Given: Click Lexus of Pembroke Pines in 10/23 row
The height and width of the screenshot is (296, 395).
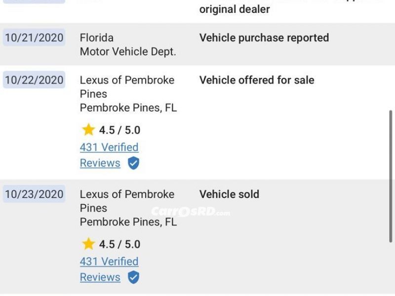Looking at the screenshot, I should point(127,201).
